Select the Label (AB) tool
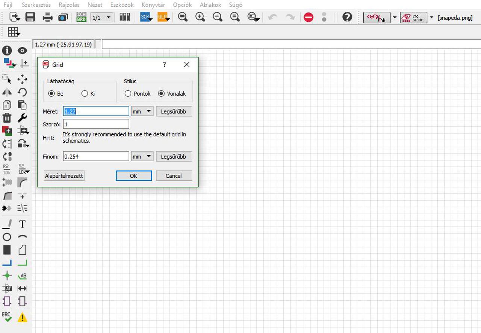 coord(23,276)
